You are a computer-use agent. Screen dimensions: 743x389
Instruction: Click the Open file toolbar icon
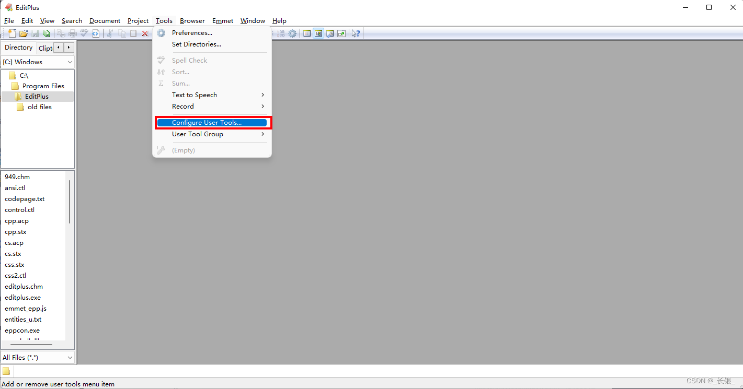point(23,33)
